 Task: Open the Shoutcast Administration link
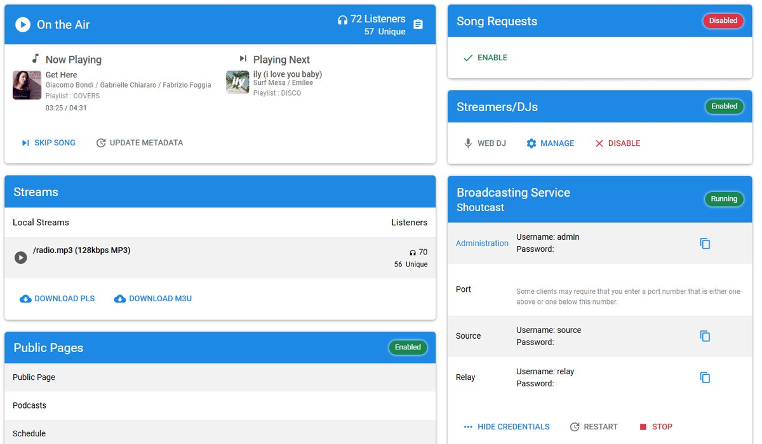(x=482, y=243)
